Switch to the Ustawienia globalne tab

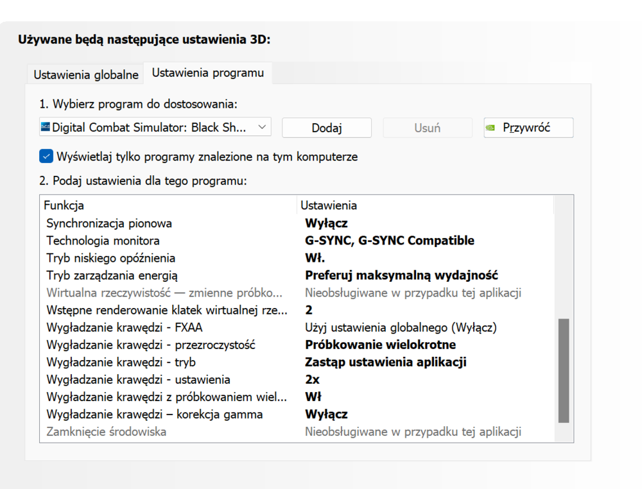pyautogui.click(x=85, y=74)
